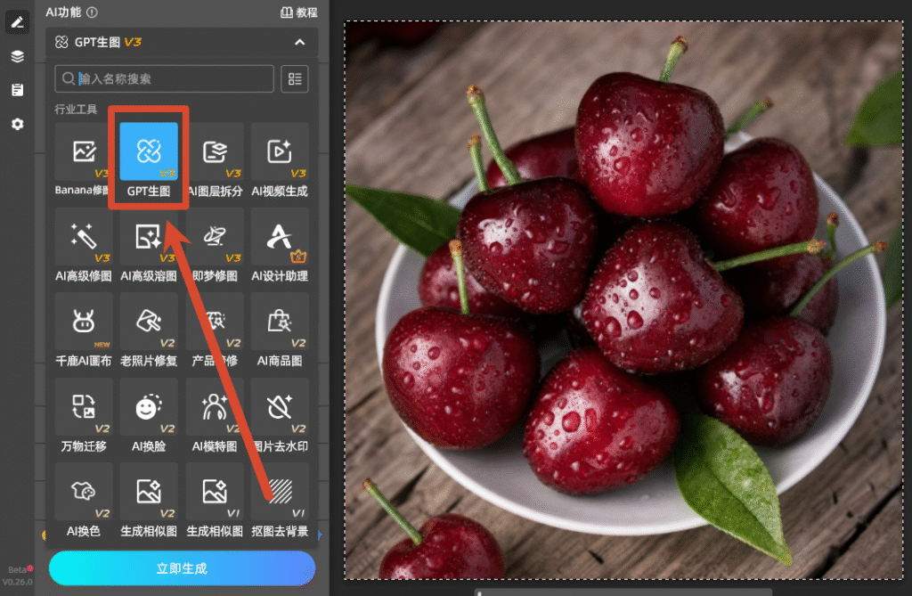Select the 抠图去背景 tool
912x596 pixels.
(280, 502)
